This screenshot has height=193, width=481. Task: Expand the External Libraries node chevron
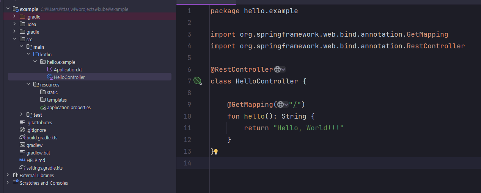[x=8, y=175]
